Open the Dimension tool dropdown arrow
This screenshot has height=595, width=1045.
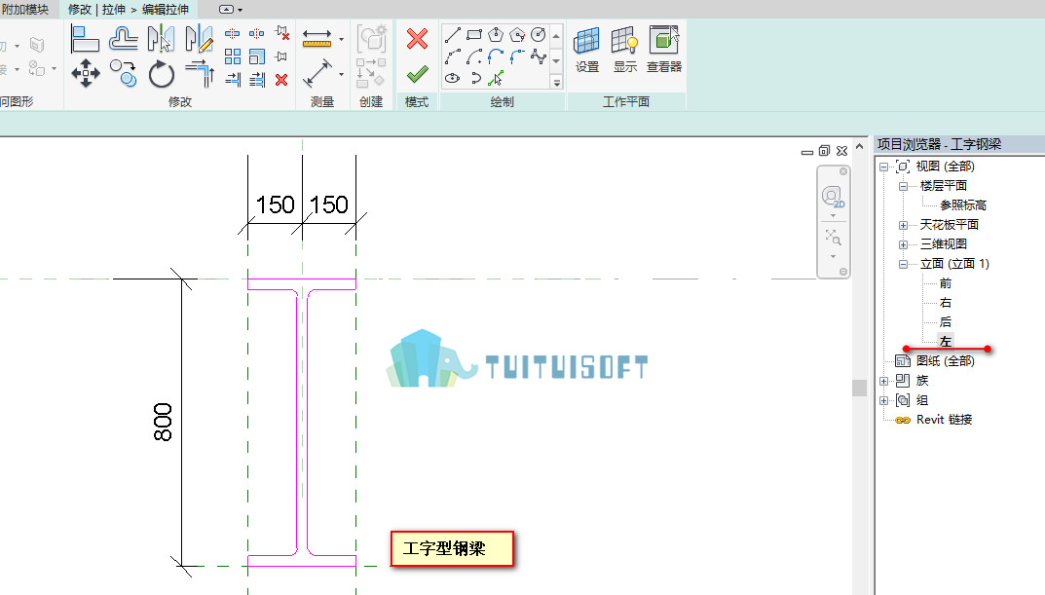pyautogui.click(x=341, y=74)
